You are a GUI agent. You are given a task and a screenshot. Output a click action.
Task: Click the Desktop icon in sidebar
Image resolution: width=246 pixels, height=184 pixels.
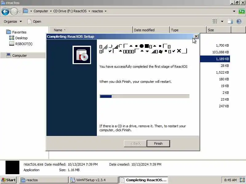pyautogui.click(x=12, y=38)
